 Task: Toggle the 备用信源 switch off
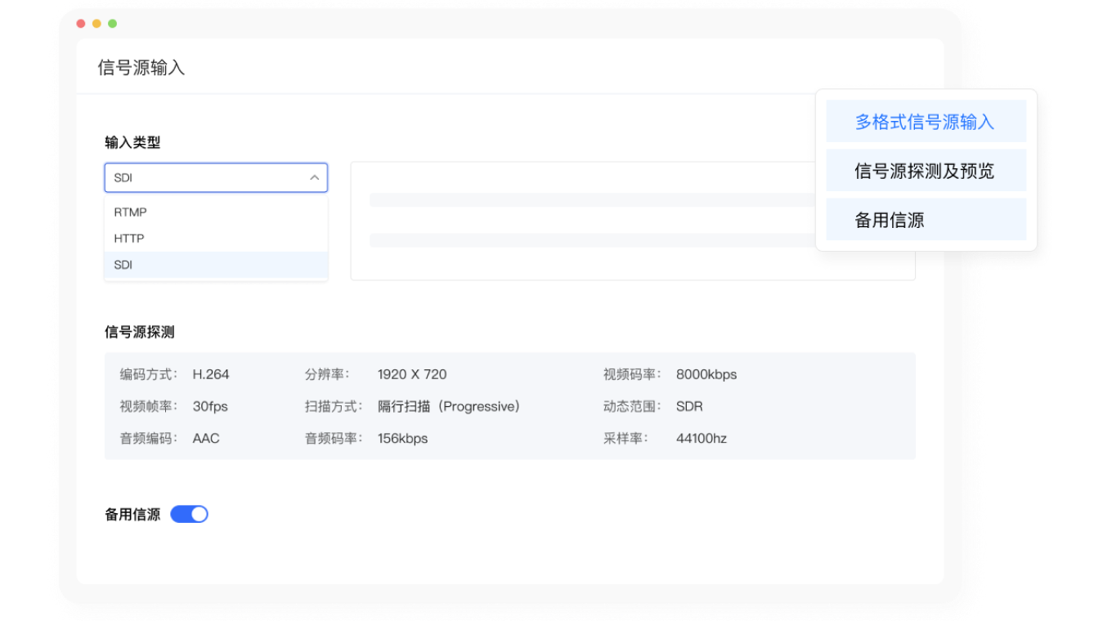(189, 514)
